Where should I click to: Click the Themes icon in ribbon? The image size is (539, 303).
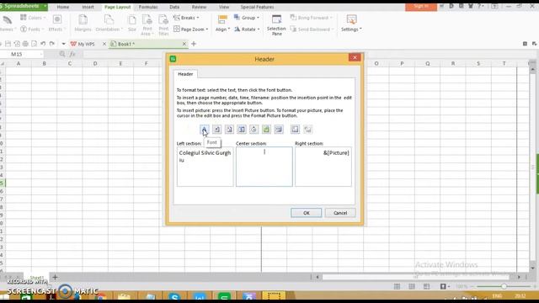pos(7,24)
